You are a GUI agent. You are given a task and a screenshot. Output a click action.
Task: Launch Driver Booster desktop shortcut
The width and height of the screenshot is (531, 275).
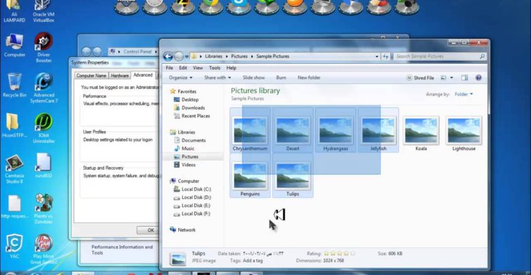tap(44, 48)
